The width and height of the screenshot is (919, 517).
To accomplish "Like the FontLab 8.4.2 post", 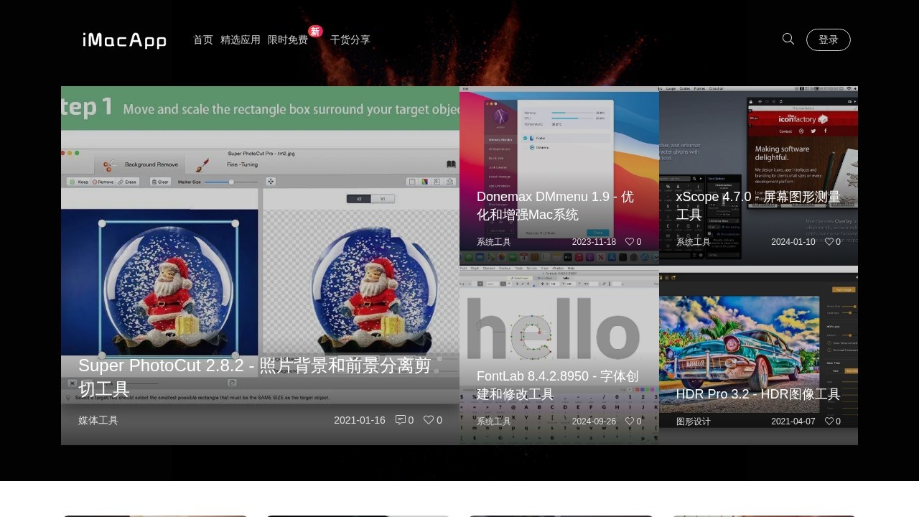I will (x=630, y=421).
